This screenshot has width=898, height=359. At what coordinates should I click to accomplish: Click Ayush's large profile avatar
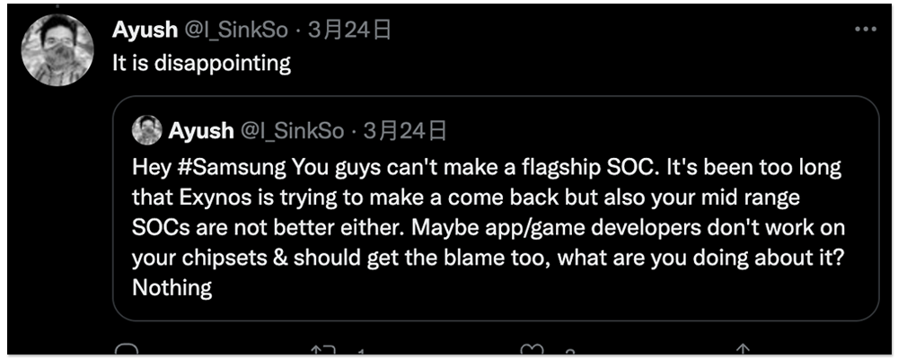click(x=57, y=51)
